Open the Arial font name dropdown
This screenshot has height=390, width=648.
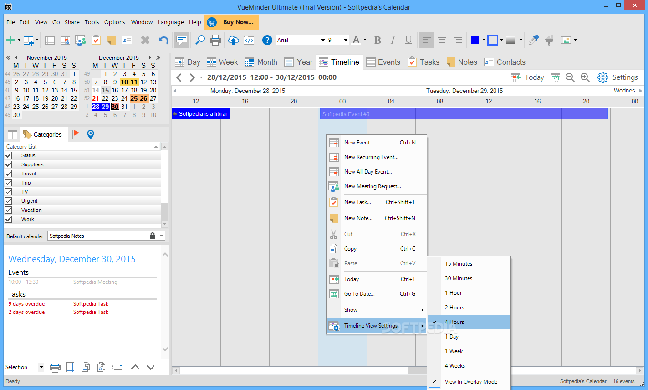pos(323,40)
